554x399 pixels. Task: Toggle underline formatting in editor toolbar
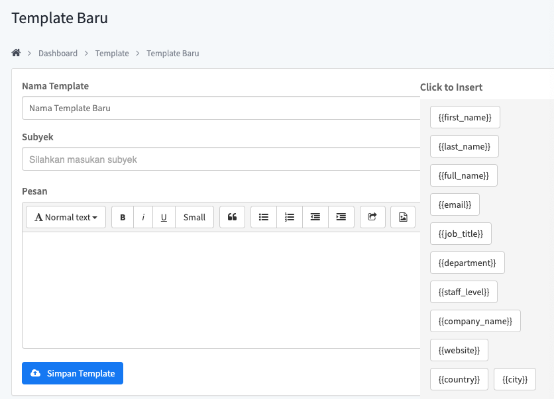point(164,217)
